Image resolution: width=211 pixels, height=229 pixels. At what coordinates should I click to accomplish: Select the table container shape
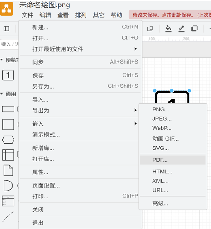click(x=8, y=155)
